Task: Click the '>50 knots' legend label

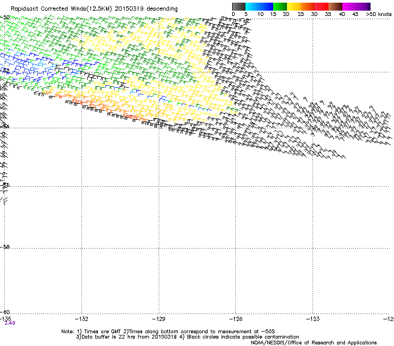Action: point(379,14)
